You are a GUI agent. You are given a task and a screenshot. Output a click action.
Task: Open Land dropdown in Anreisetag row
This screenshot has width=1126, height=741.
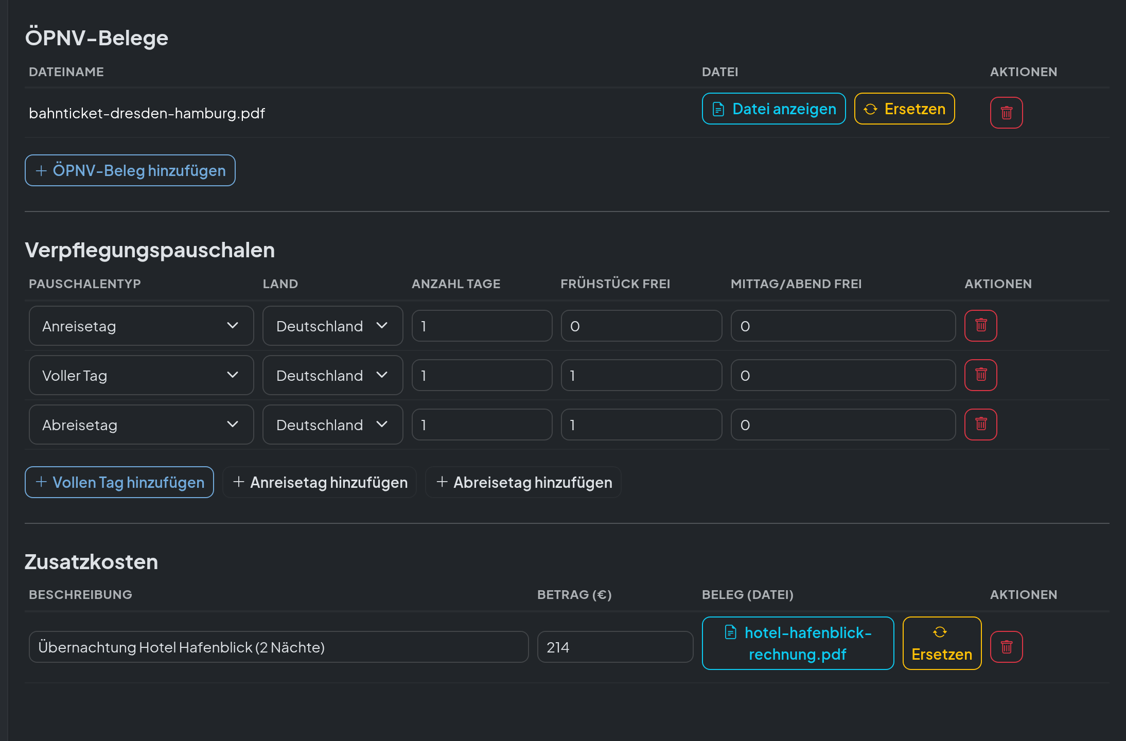click(332, 326)
